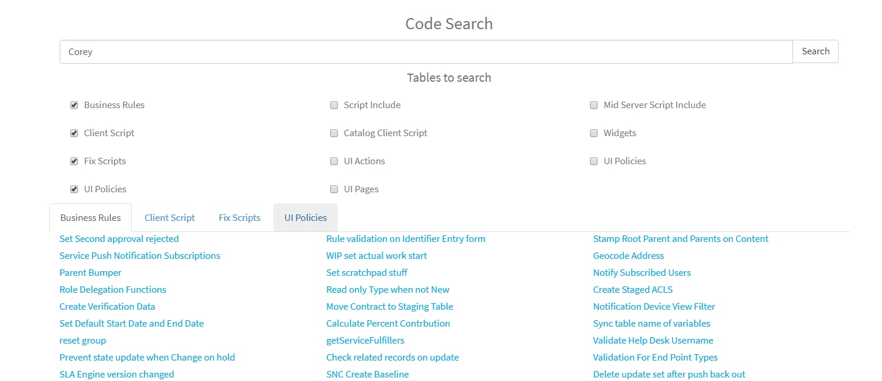Check the UI Pages search option
Screen dimensions: 882x381
coord(334,189)
